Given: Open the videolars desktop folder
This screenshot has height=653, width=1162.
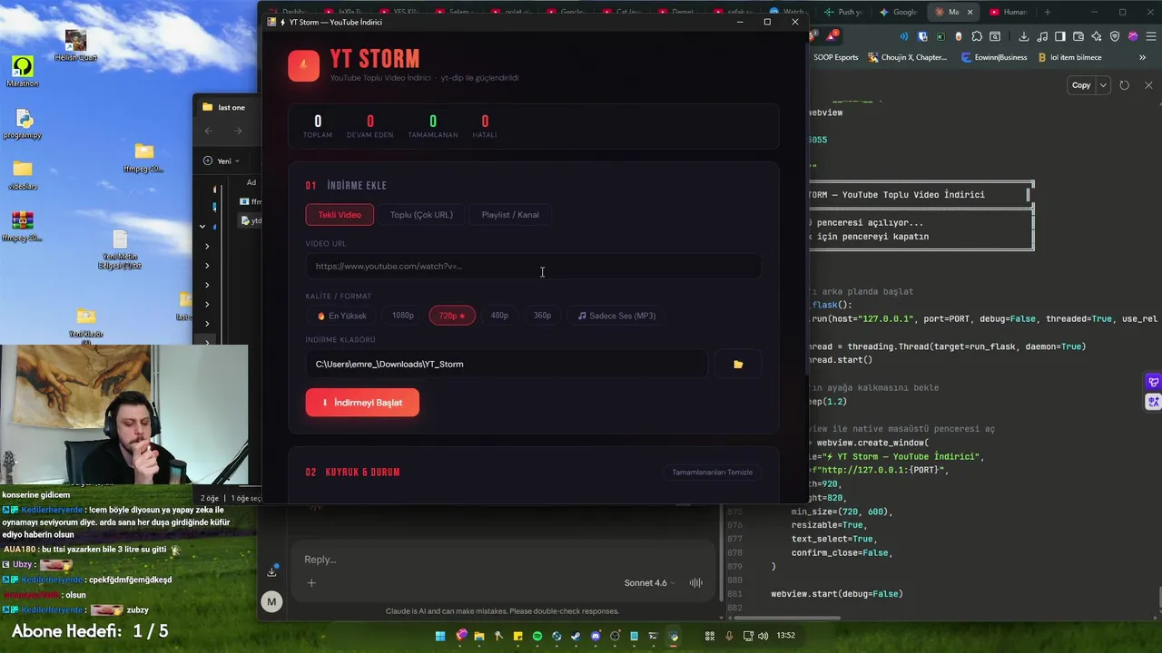Looking at the screenshot, I should tap(23, 175).
